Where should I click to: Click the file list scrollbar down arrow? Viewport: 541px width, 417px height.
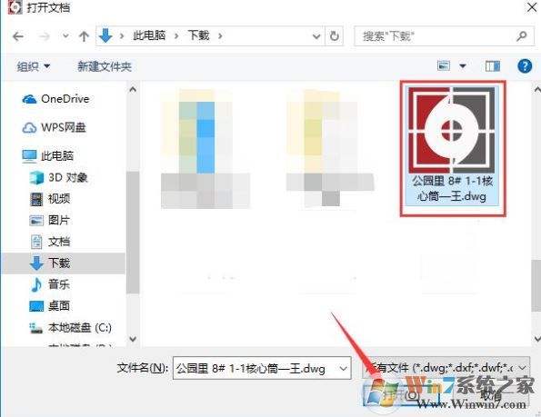pos(536,339)
